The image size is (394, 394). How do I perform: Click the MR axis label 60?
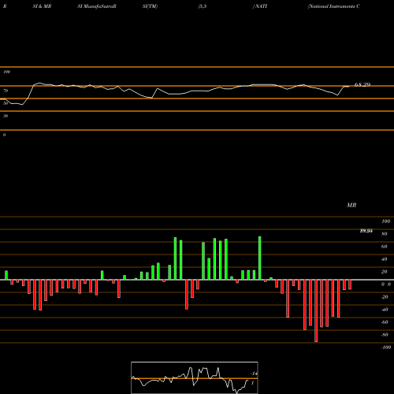click(385, 247)
